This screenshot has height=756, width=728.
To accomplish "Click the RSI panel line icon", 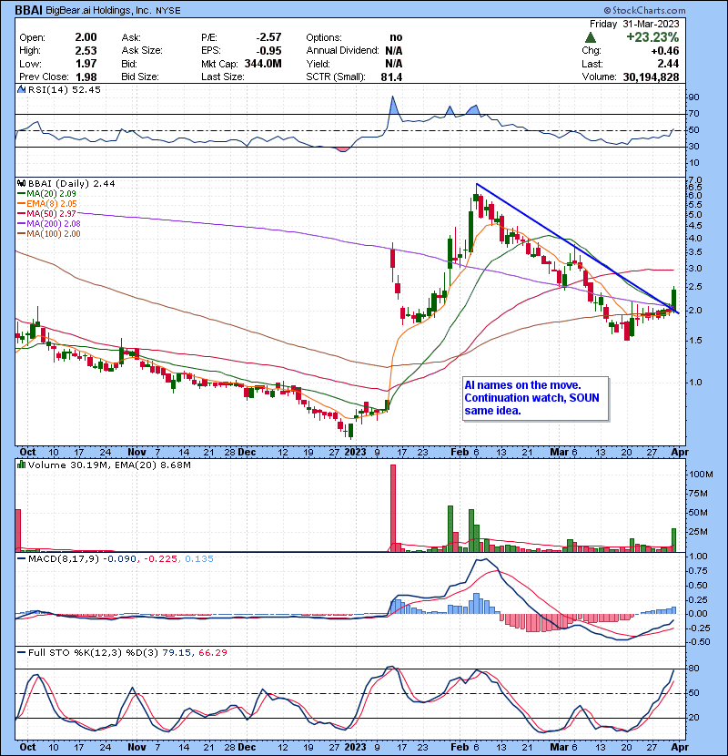I will [21, 89].
